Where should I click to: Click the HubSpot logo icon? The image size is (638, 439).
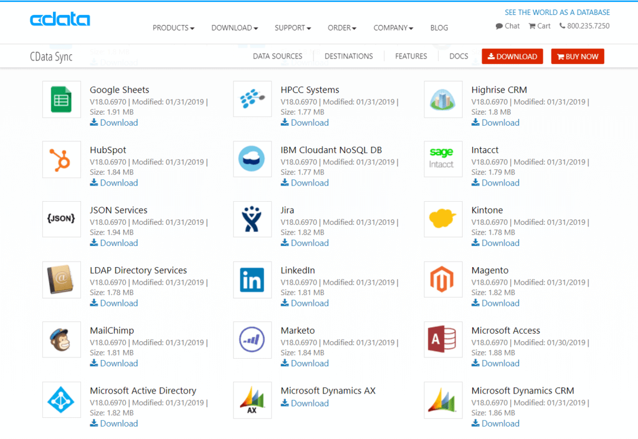[62, 160]
